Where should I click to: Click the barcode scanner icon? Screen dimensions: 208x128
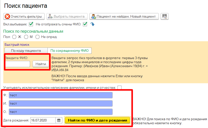(x=165, y=16)
